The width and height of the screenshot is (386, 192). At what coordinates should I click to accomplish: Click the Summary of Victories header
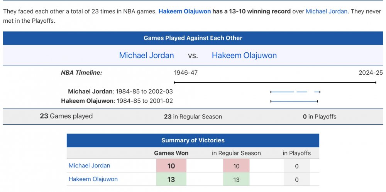coord(193,140)
